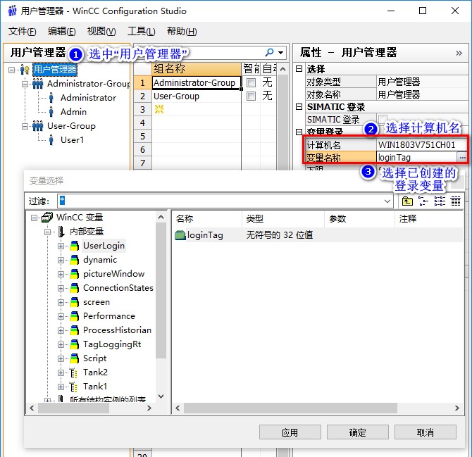Click the folder-up icon in tag dialog toolbar

(x=407, y=201)
